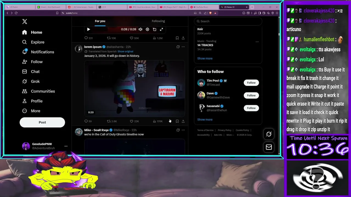The width and height of the screenshot is (351, 197).
Task: View analytics showing 1.2M views
Action: 158,38
